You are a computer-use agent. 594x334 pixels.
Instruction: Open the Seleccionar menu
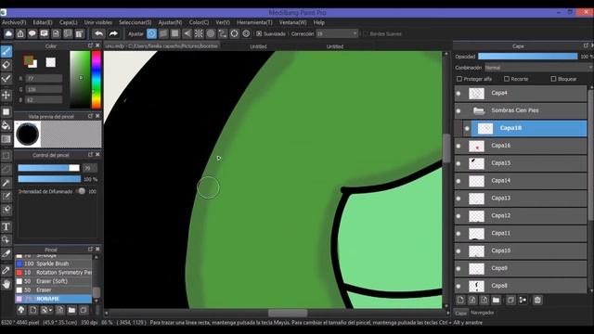click(136, 22)
